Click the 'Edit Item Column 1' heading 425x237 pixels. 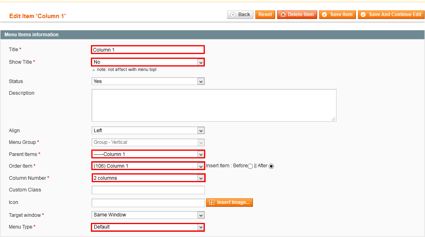click(x=38, y=16)
